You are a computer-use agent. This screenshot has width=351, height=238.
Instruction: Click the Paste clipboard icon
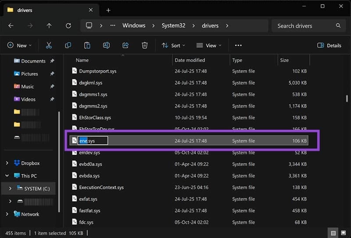tap(87, 45)
